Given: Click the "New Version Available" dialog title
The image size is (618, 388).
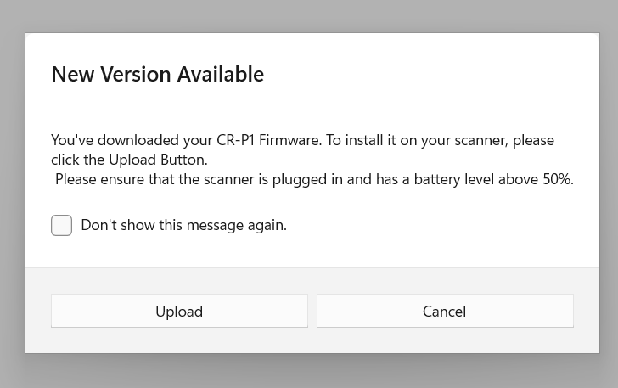Looking at the screenshot, I should point(157,74).
